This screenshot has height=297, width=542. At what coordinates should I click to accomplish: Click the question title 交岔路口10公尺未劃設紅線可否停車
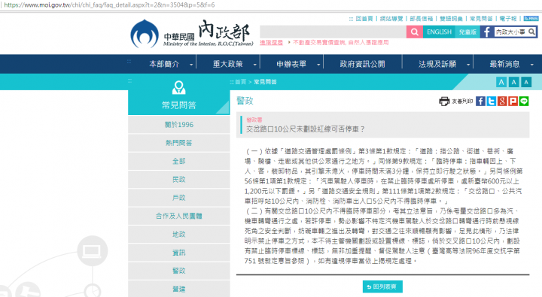pyautogui.click(x=305, y=129)
